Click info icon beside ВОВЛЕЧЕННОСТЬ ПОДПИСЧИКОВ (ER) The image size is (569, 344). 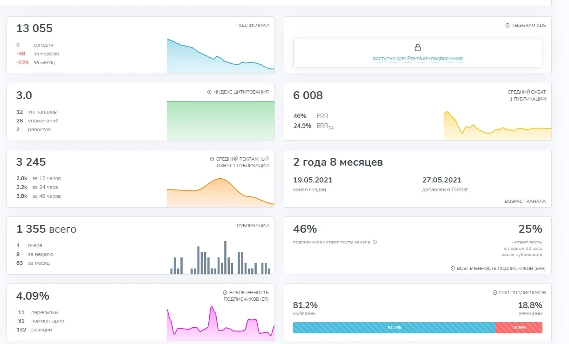(225, 292)
